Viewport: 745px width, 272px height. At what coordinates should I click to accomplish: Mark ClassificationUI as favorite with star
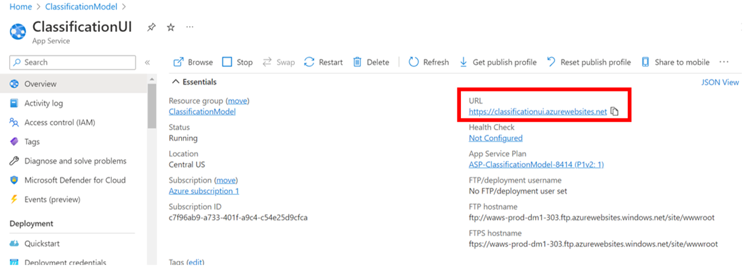pos(170,28)
